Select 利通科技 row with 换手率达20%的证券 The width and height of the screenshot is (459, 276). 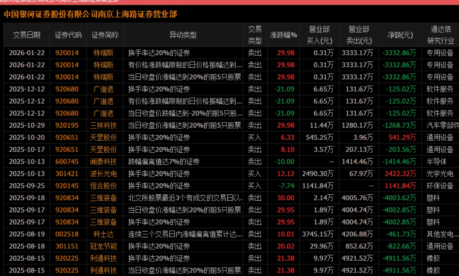point(231,258)
